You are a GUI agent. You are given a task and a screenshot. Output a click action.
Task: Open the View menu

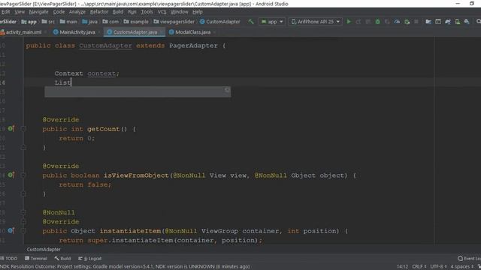pos(20,12)
